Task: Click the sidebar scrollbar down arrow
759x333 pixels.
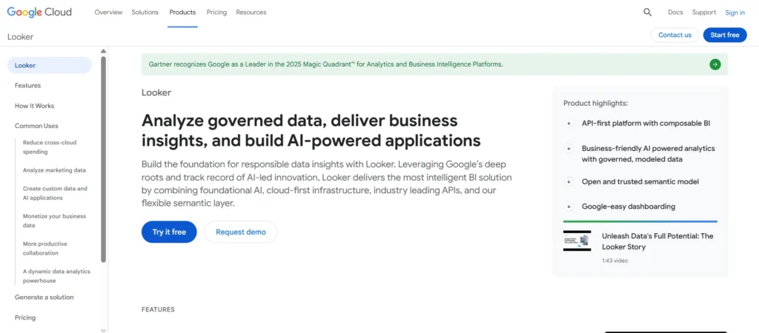Action: pos(103,331)
